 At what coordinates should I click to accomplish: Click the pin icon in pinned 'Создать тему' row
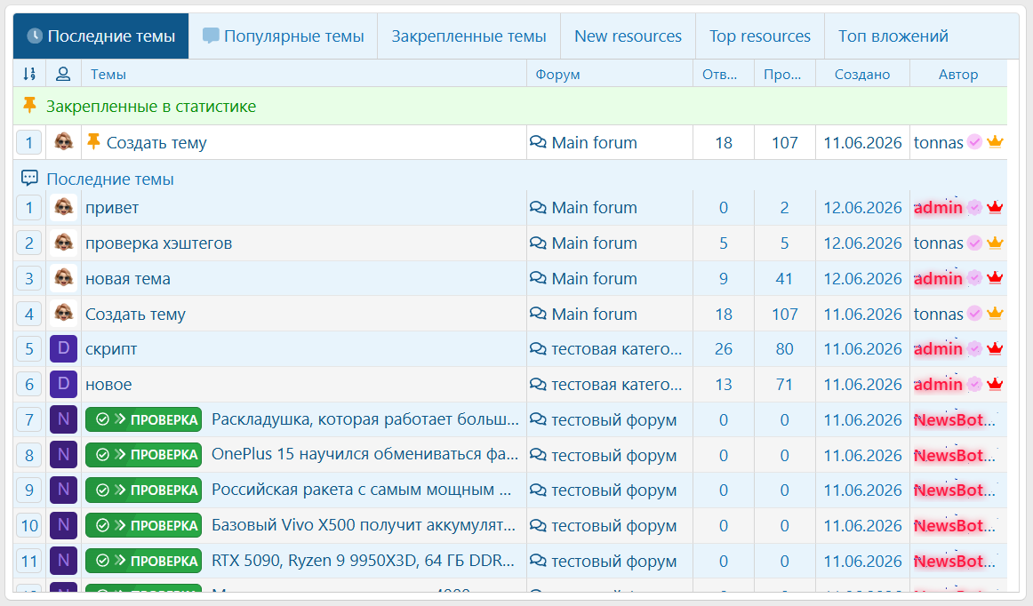click(93, 141)
